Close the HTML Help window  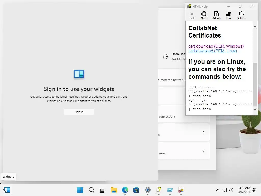tap(252, 6)
